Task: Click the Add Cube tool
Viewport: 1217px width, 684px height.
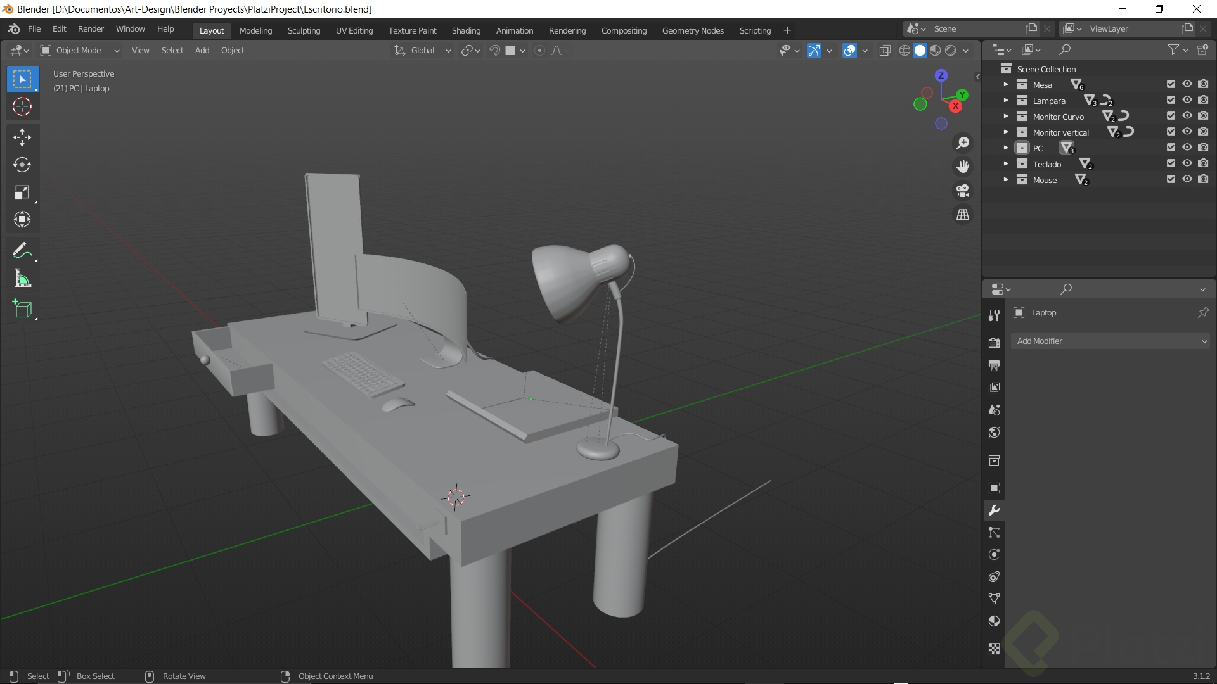Action: click(x=22, y=309)
